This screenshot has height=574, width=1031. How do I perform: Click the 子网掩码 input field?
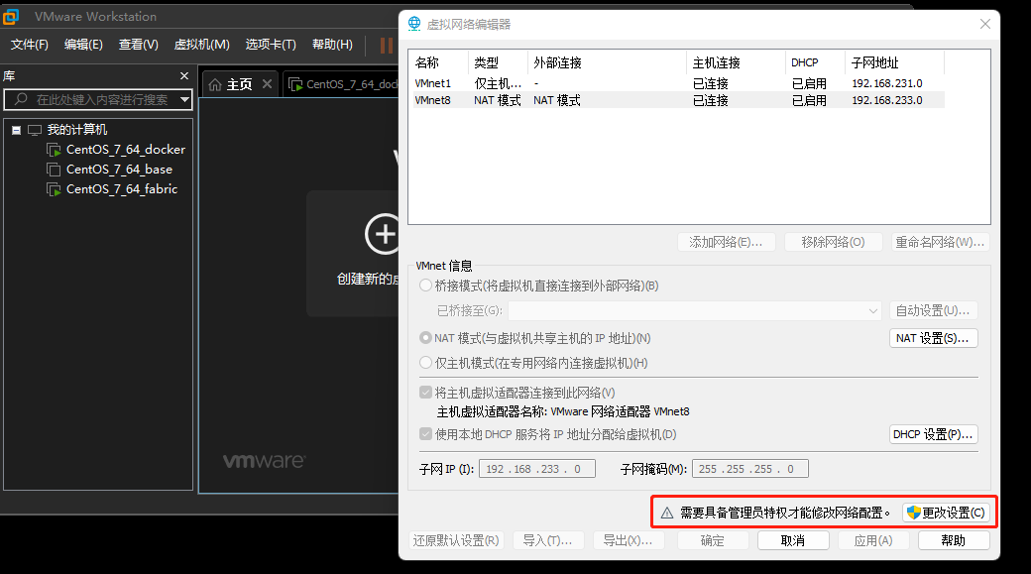(x=750, y=469)
